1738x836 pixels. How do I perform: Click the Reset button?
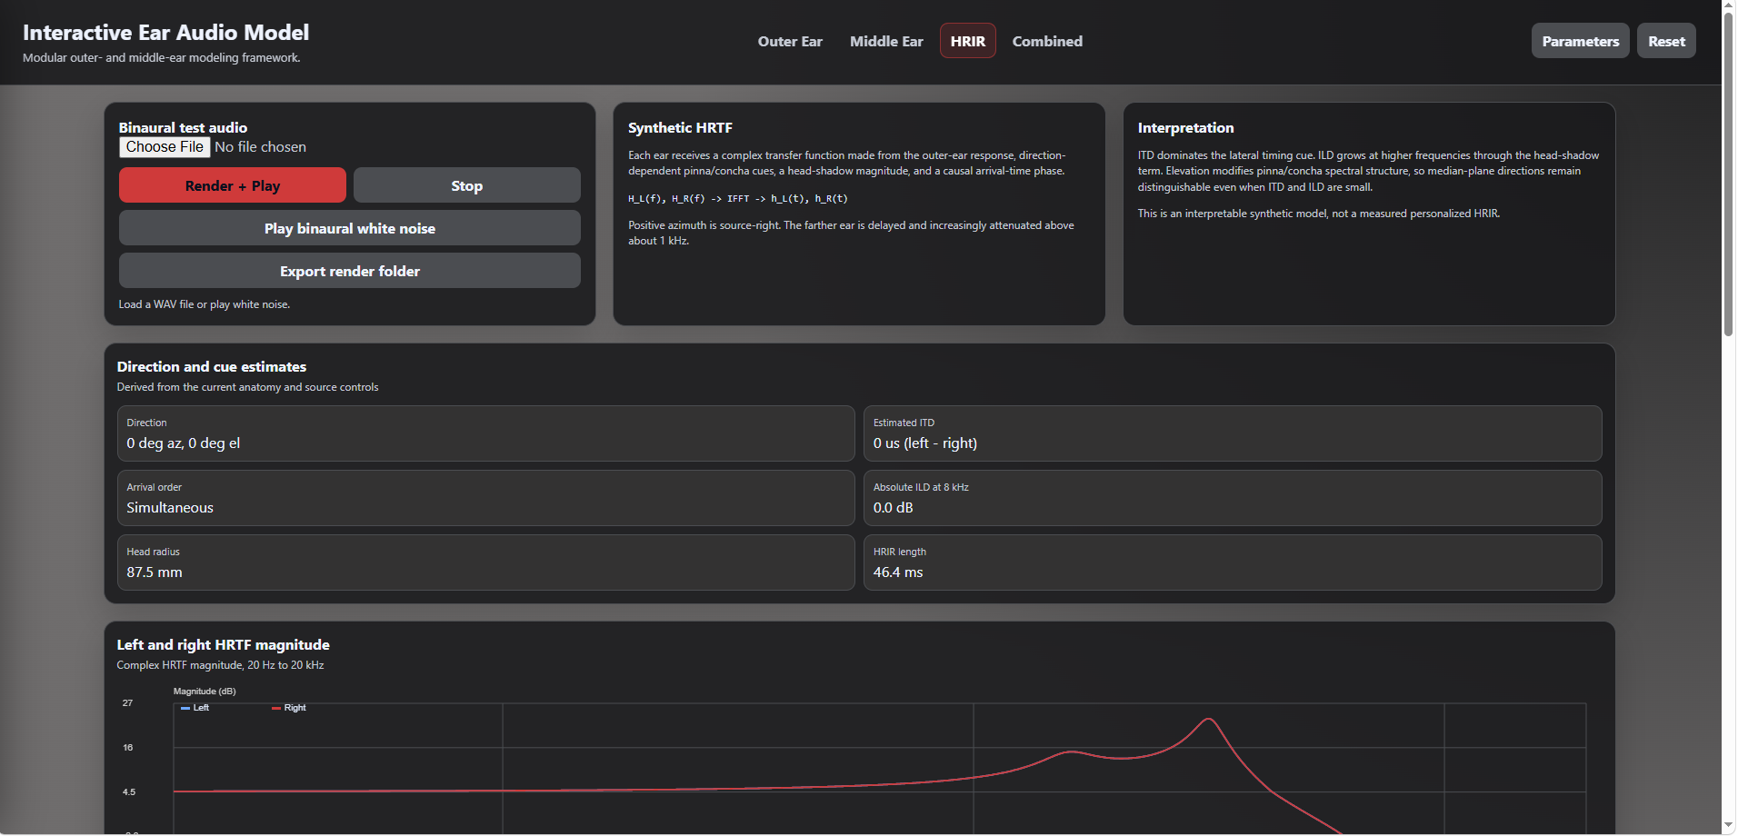click(x=1666, y=41)
